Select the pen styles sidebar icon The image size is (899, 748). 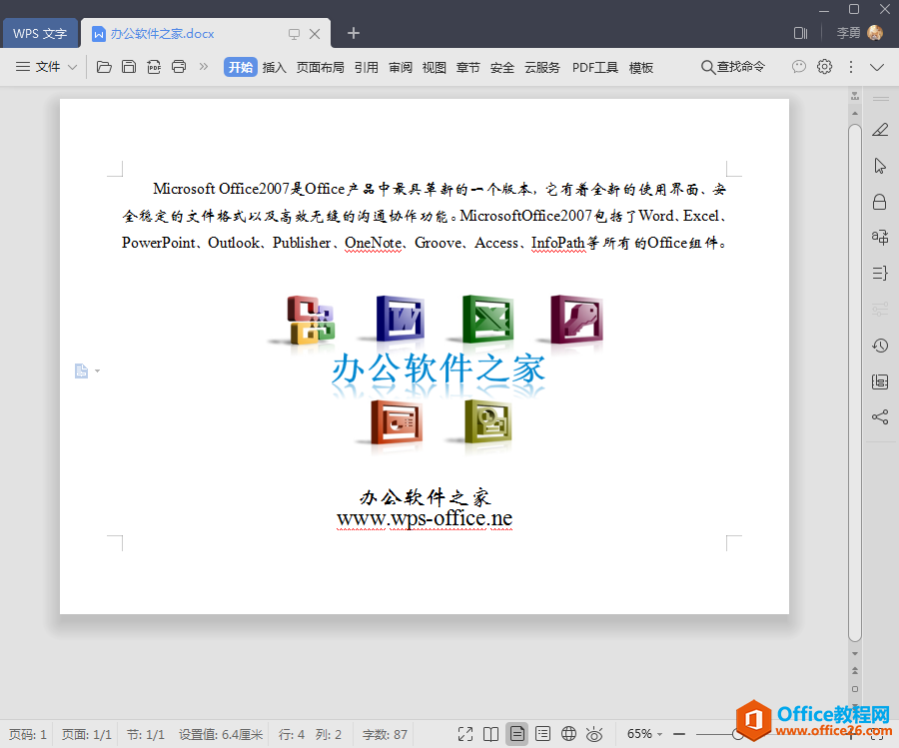[x=880, y=130]
